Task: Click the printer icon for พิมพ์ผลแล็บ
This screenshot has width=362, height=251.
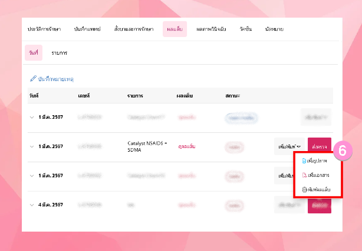Action: point(304,189)
